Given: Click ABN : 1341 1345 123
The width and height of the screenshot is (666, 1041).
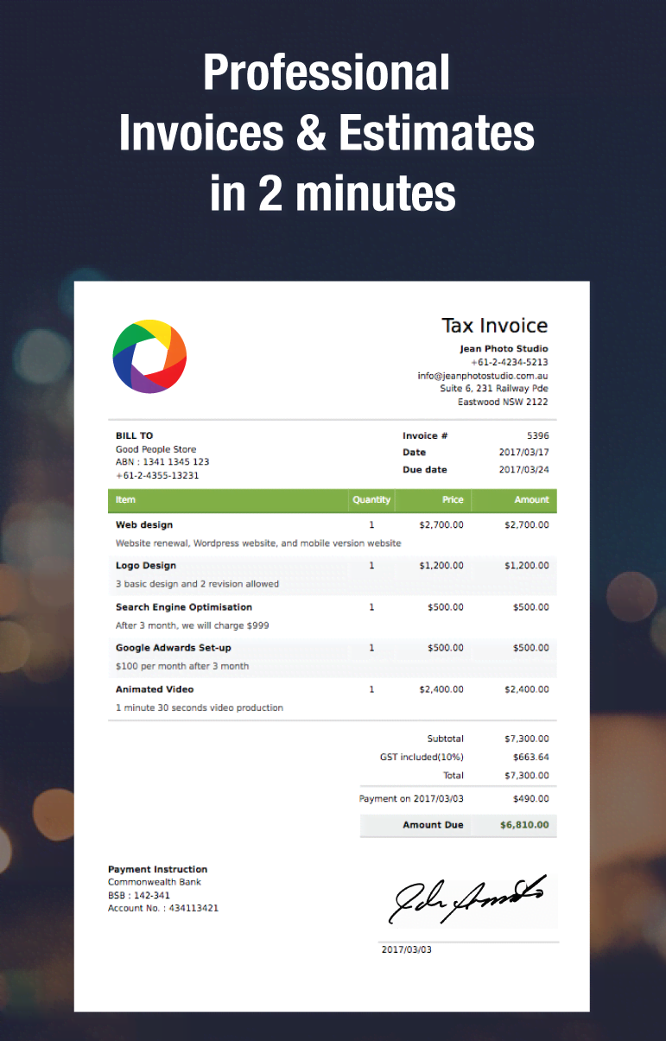Looking at the screenshot, I should [162, 462].
